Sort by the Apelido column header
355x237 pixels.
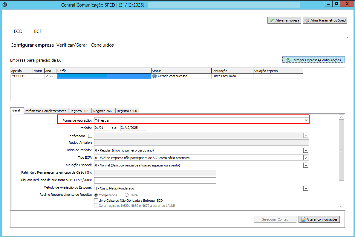22,71
